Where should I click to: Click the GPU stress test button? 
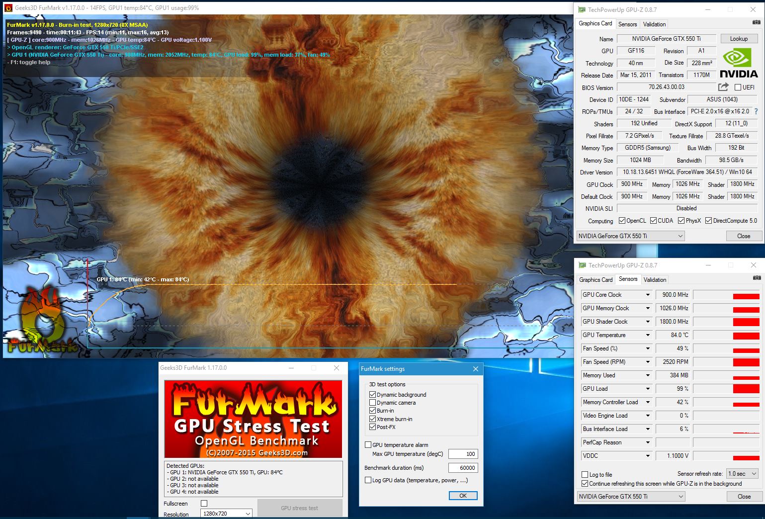(299, 508)
